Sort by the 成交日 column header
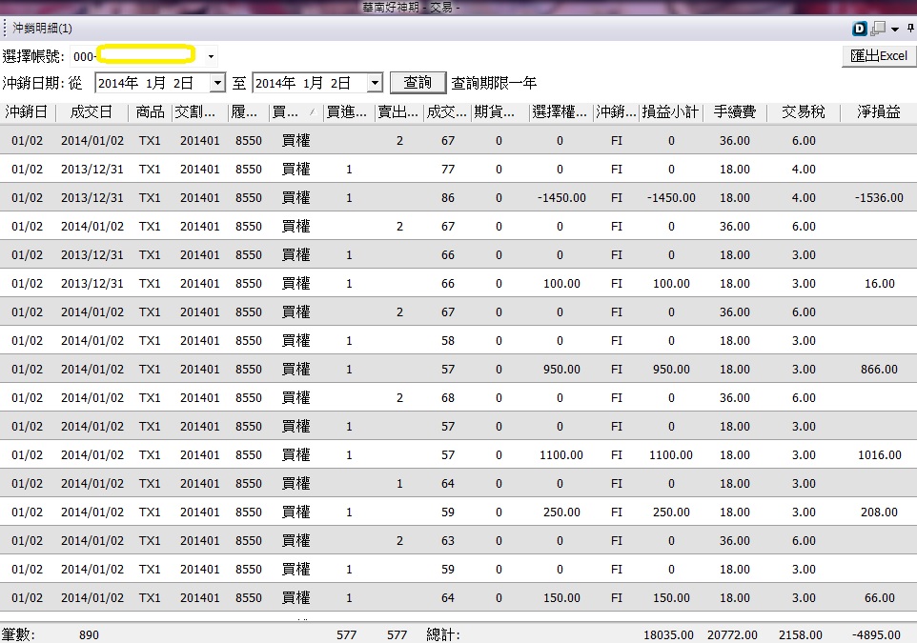 click(x=92, y=111)
